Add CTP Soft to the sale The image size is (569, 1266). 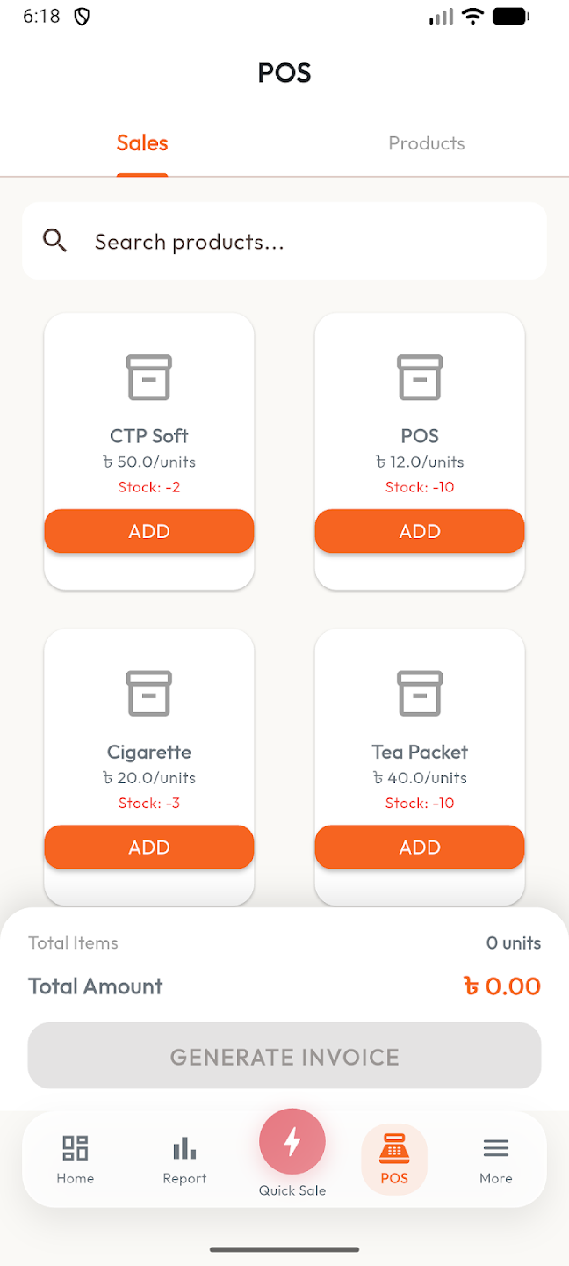pos(149,531)
